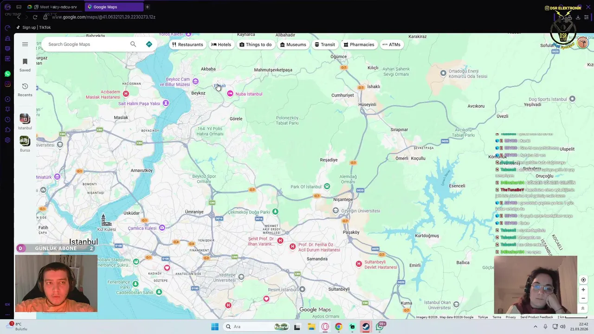Select the ATMs category chip
Screen dimensions: 594x334
coord(391,45)
